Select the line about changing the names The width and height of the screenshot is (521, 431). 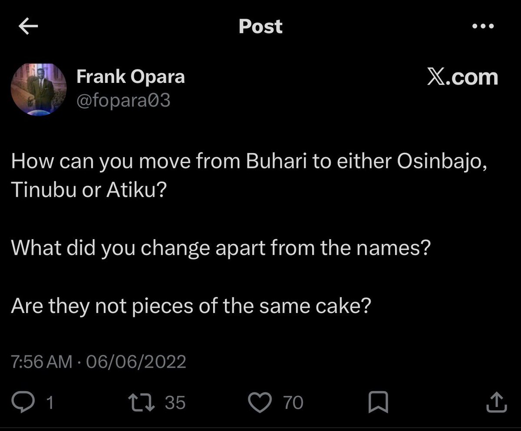(x=221, y=248)
